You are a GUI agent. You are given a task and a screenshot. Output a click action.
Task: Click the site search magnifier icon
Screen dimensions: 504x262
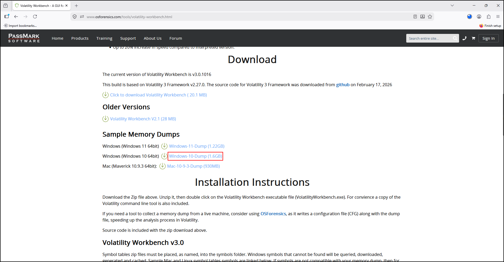[x=455, y=38]
